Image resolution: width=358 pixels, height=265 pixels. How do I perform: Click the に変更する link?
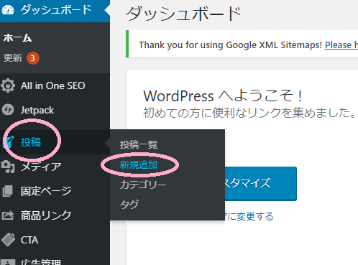tap(249, 216)
